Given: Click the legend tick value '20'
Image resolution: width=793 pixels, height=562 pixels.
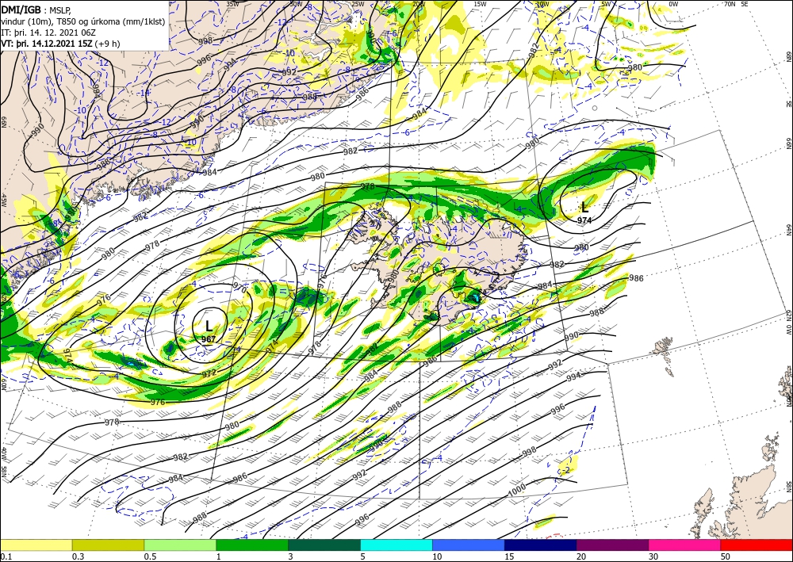Looking at the screenshot, I should tap(581, 556).
